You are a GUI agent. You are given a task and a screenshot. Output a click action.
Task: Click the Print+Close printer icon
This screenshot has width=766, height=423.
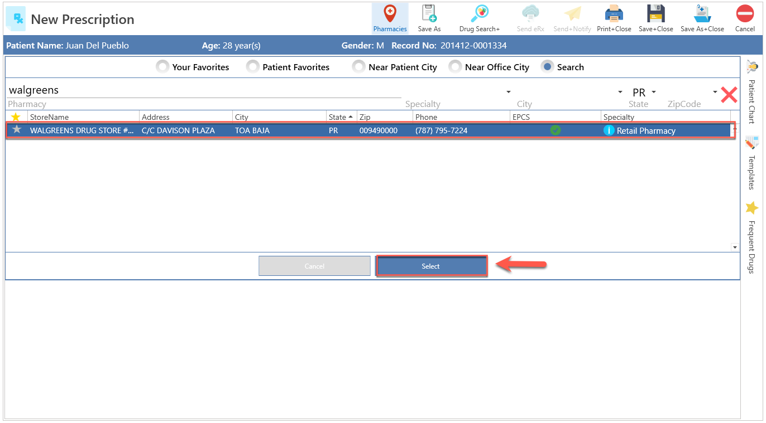click(x=614, y=14)
